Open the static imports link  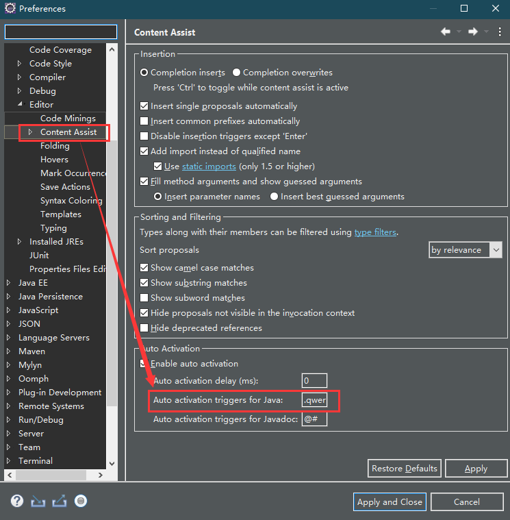(x=209, y=166)
